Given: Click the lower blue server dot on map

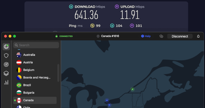Looking at the screenshot, I should (109, 105).
